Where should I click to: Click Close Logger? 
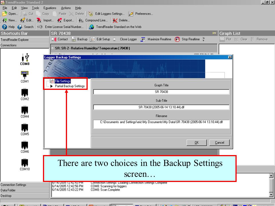point(125,39)
